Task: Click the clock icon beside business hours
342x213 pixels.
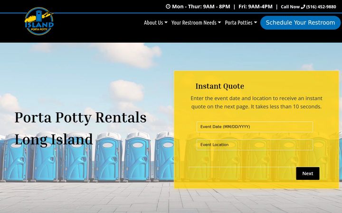Action: click(x=168, y=7)
